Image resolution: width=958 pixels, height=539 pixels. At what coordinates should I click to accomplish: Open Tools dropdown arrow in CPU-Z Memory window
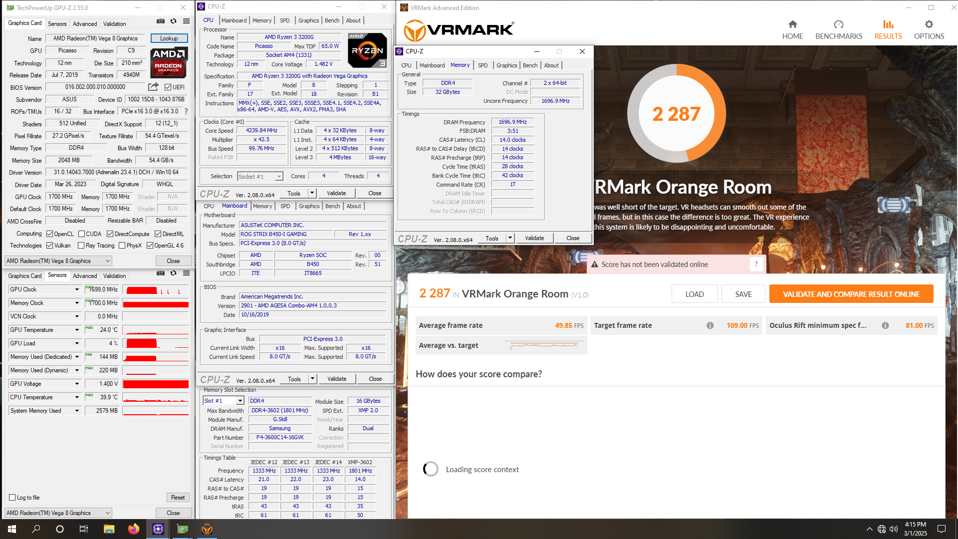(x=510, y=238)
